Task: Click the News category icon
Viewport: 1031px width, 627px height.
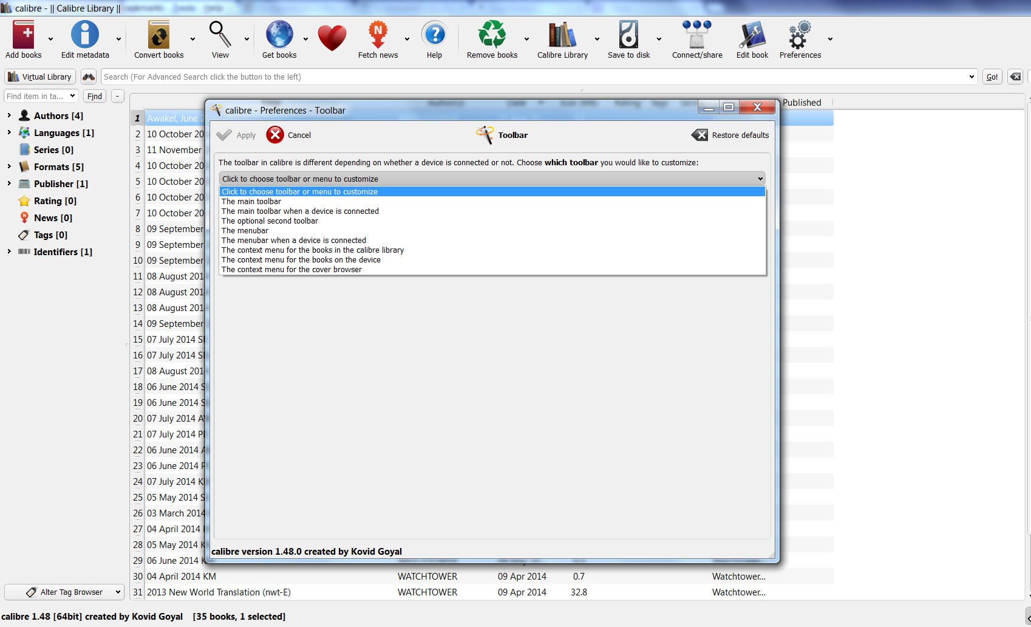Action: pos(24,218)
